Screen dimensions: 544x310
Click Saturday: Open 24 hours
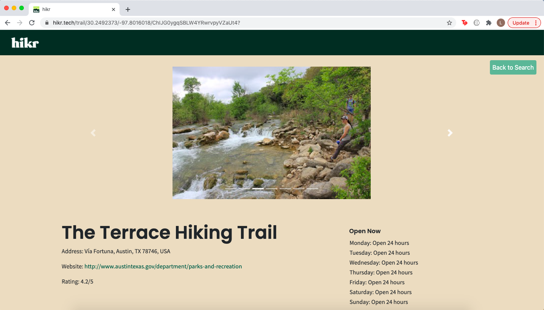pos(381,292)
